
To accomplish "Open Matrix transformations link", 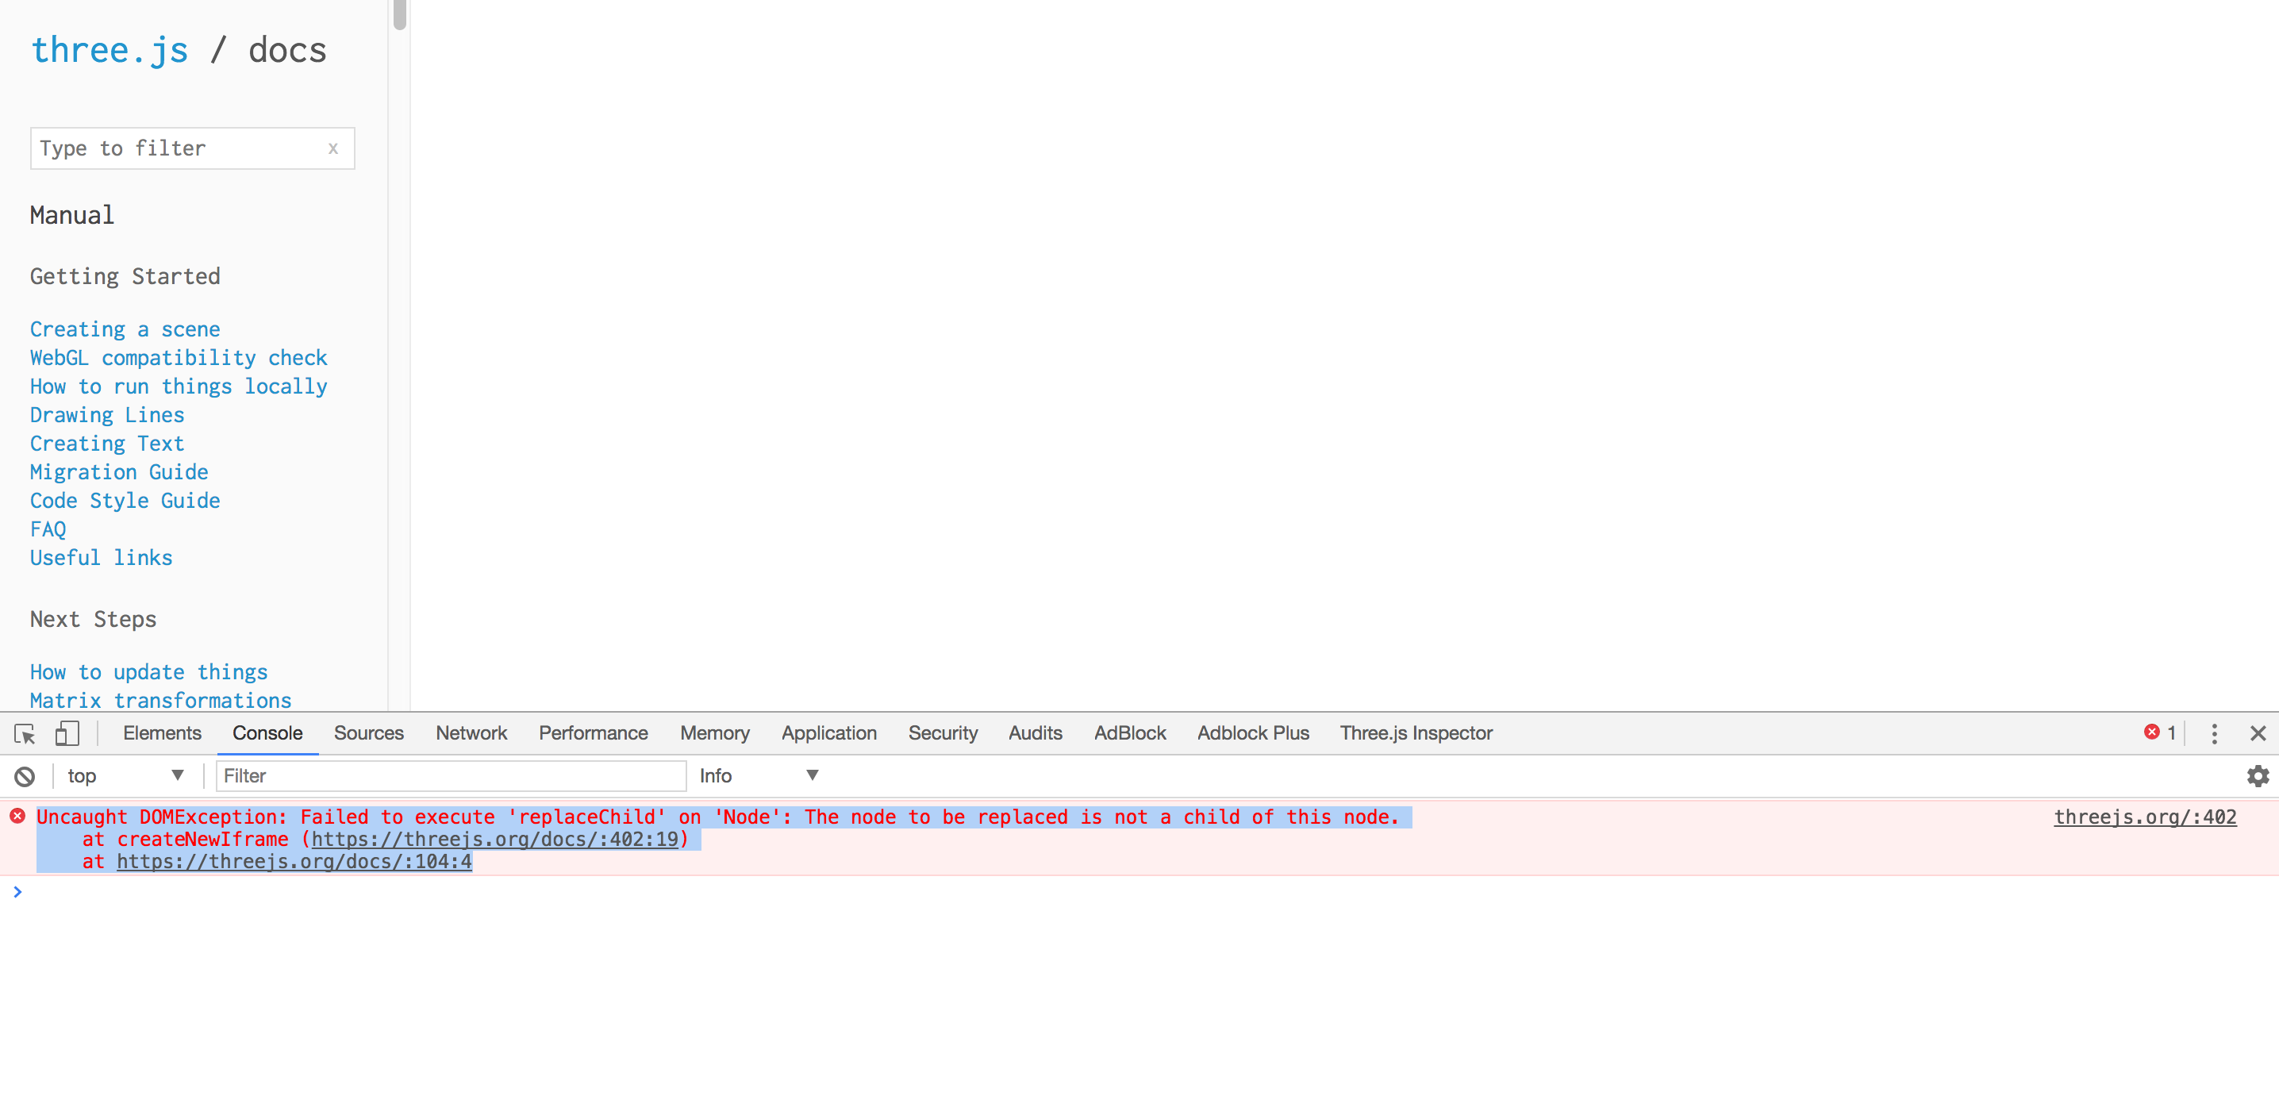I will 160,700.
